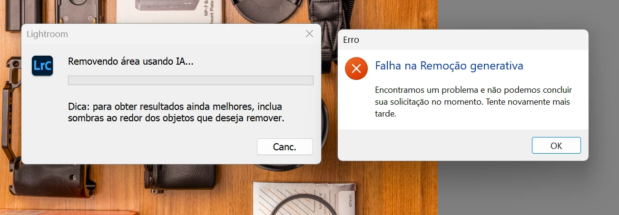
Task: Click the Falha na Remoção generativa heading
Action: click(x=449, y=66)
